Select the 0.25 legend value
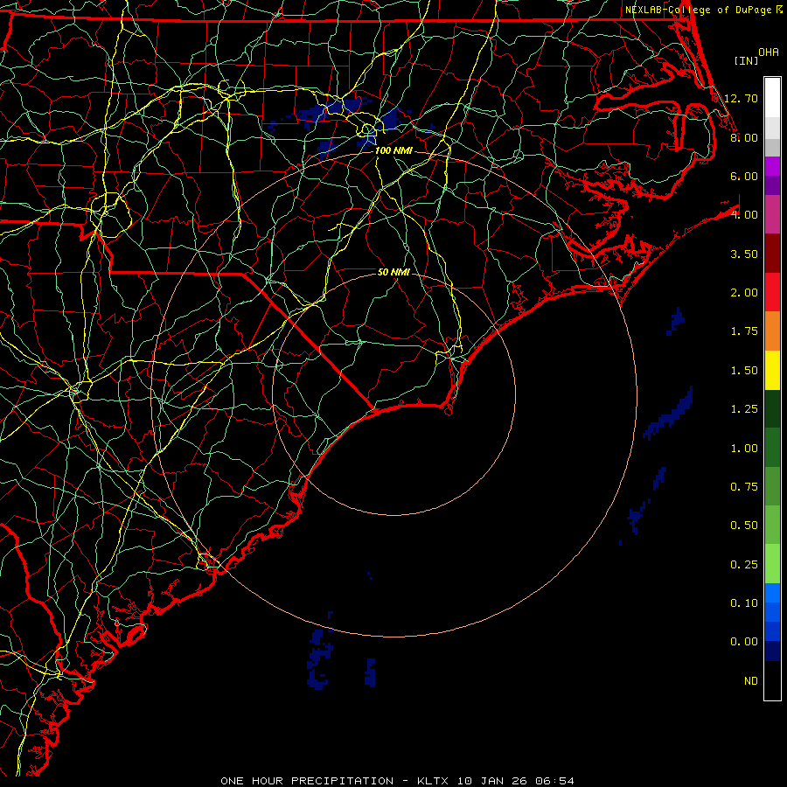This screenshot has width=787, height=787. click(x=744, y=565)
